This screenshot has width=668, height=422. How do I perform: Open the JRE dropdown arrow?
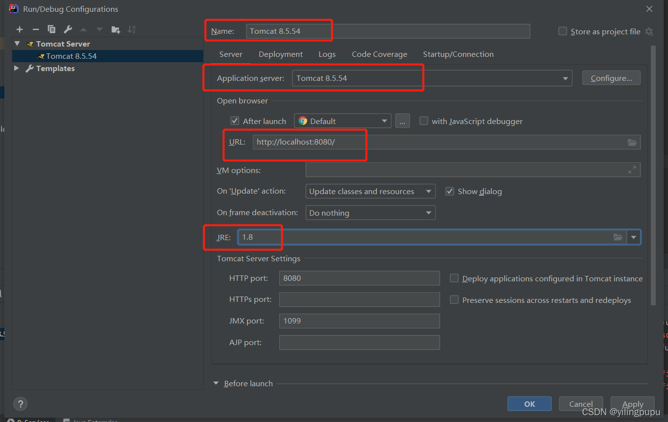point(634,237)
